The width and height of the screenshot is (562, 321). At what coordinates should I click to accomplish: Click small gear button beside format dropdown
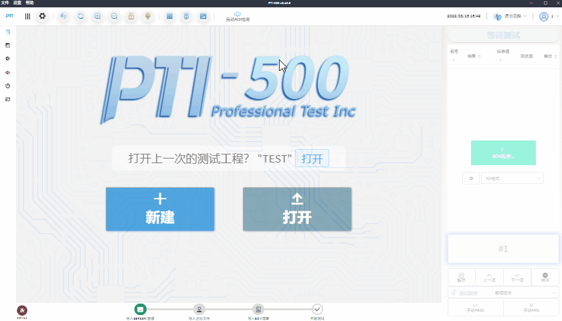[471, 178]
